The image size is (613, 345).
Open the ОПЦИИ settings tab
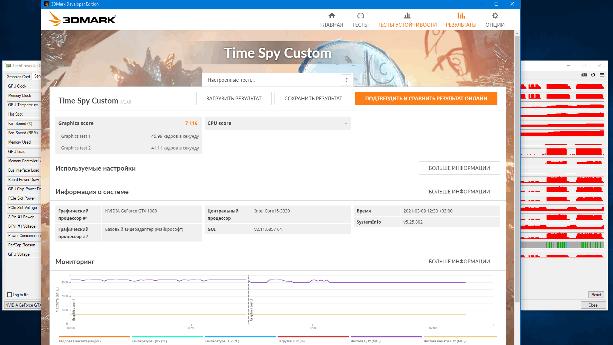coord(495,20)
